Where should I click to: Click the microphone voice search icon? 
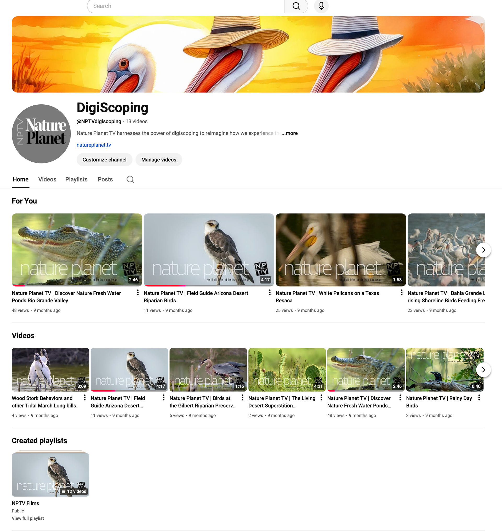coord(321,6)
